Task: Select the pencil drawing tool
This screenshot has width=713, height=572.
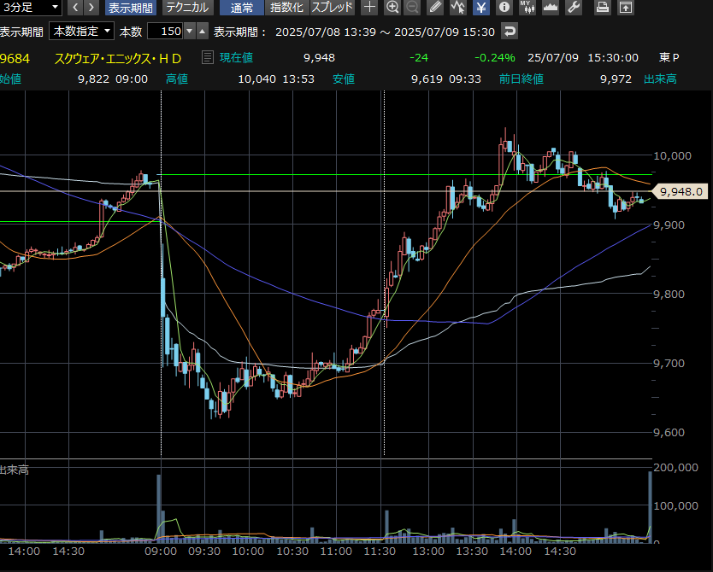Action: 436,8
